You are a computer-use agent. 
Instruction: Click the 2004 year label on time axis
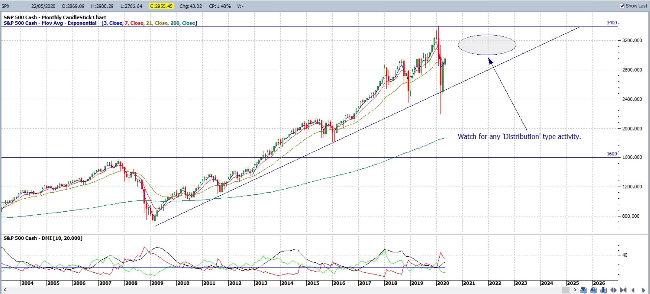pos(27,283)
